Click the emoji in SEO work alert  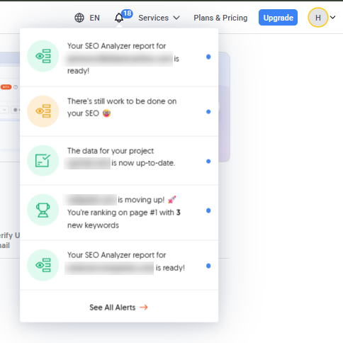[x=106, y=113]
